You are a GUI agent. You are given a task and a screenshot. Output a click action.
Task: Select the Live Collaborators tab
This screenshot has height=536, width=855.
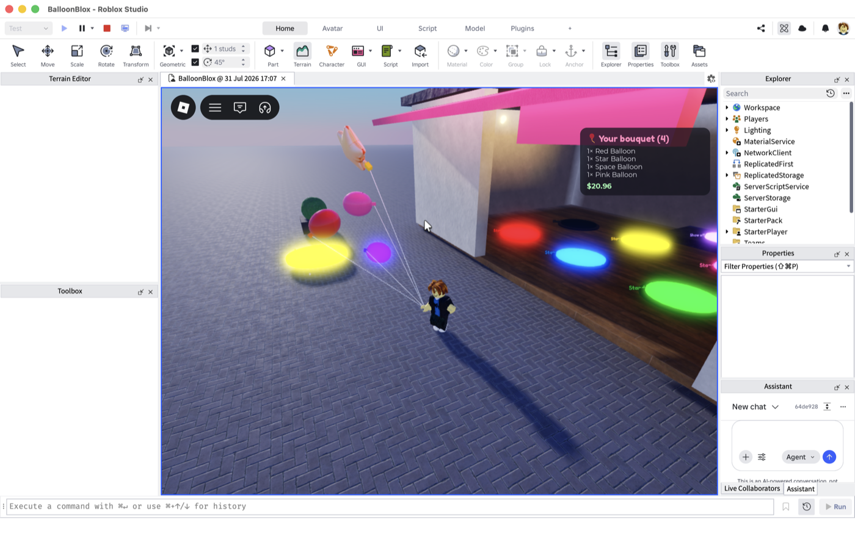752,488
